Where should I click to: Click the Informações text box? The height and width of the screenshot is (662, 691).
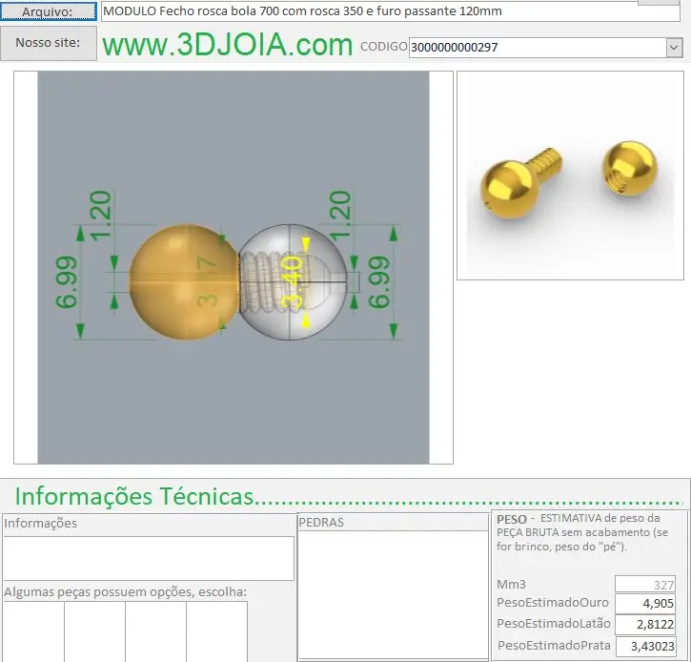[x=148, y=558]
